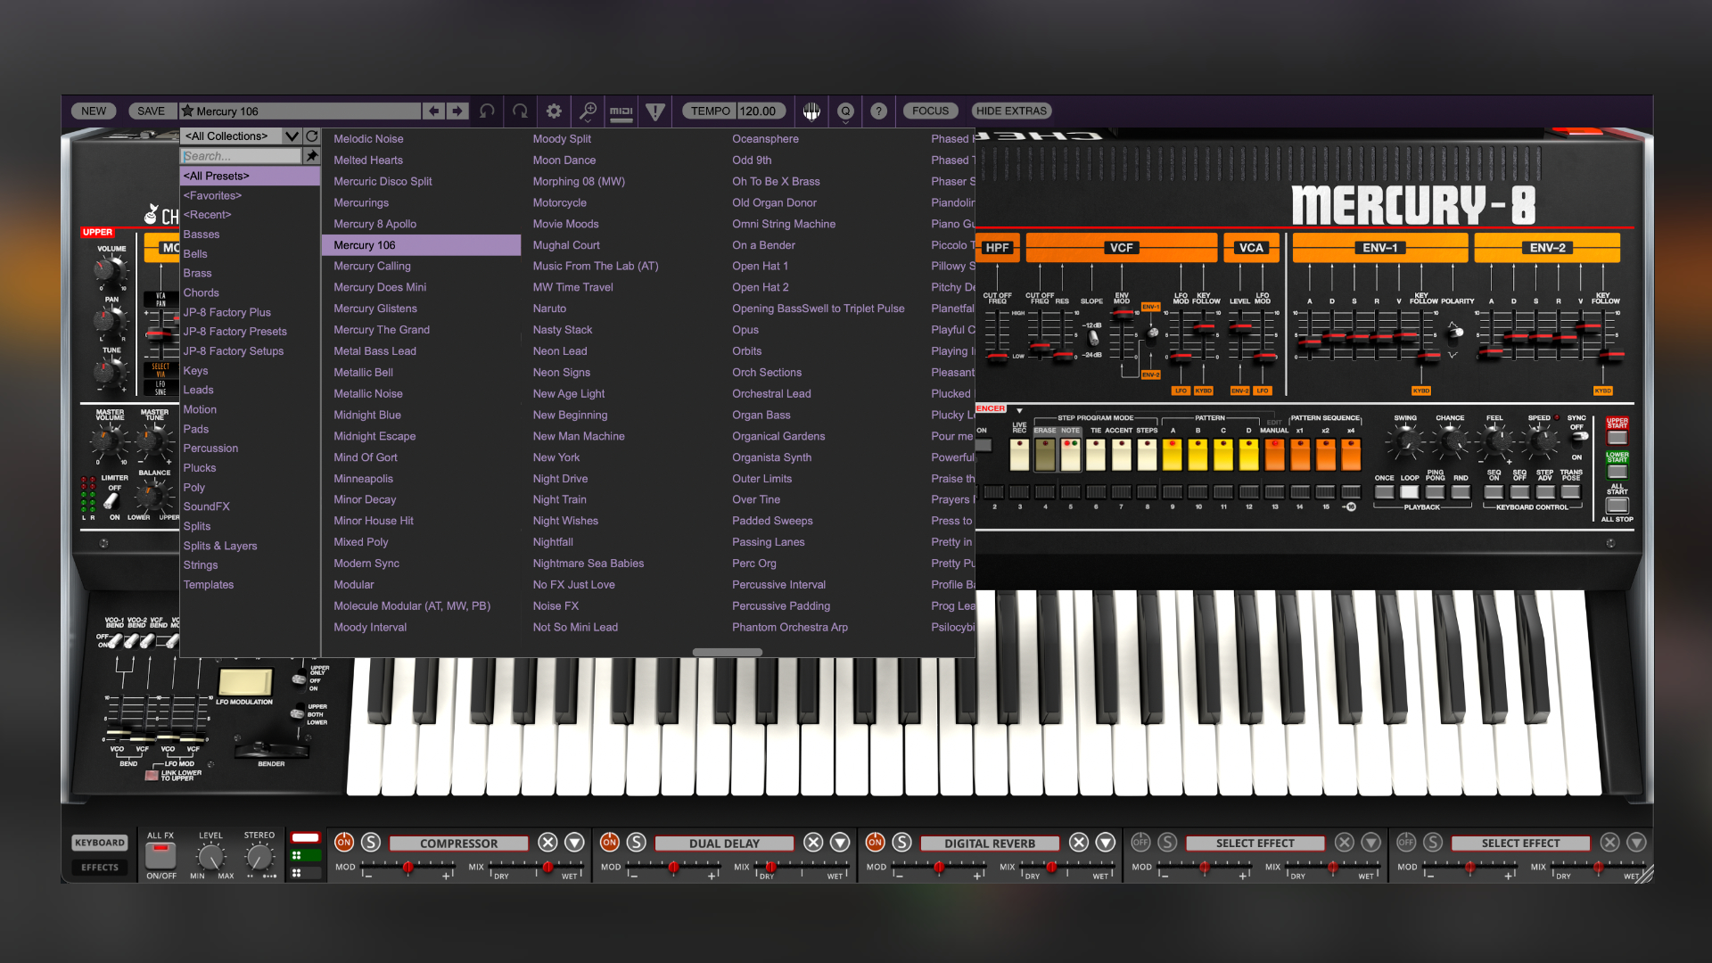
Task: Click the undo arrow icon
Action: coord(487,111)
